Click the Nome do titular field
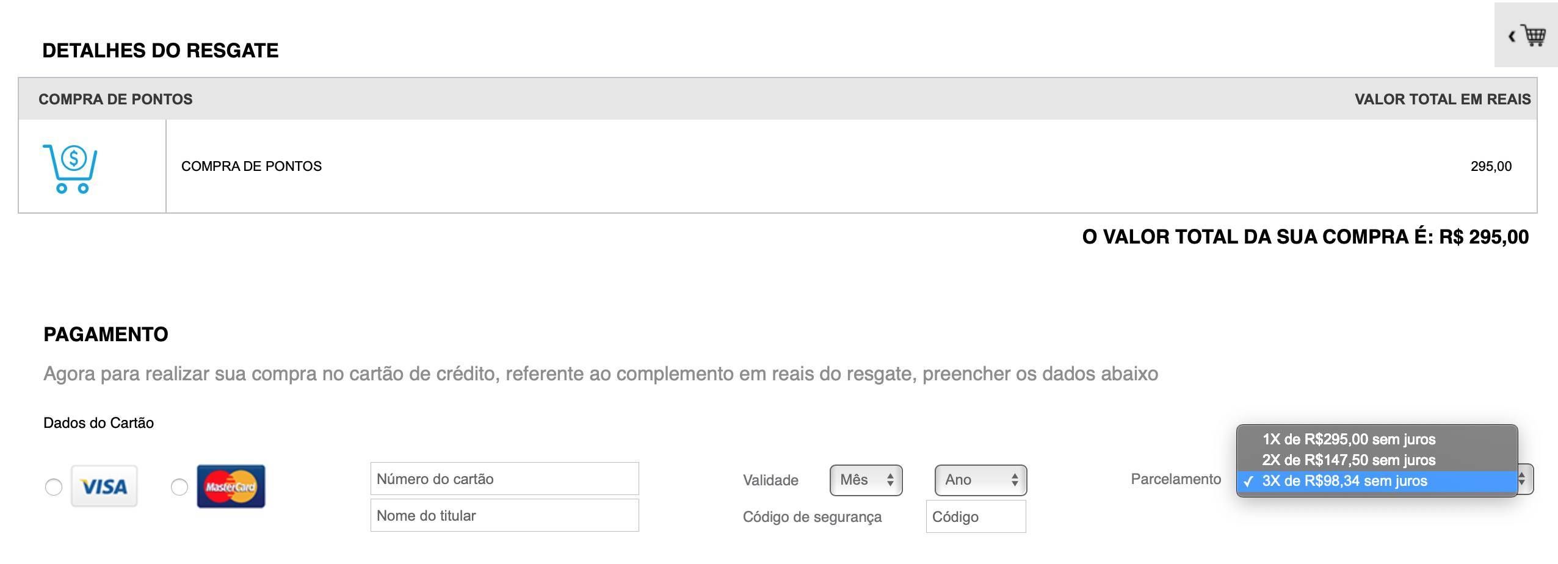Image resolution: width=1558 pixels, height=564 pixels. (504, 515)
